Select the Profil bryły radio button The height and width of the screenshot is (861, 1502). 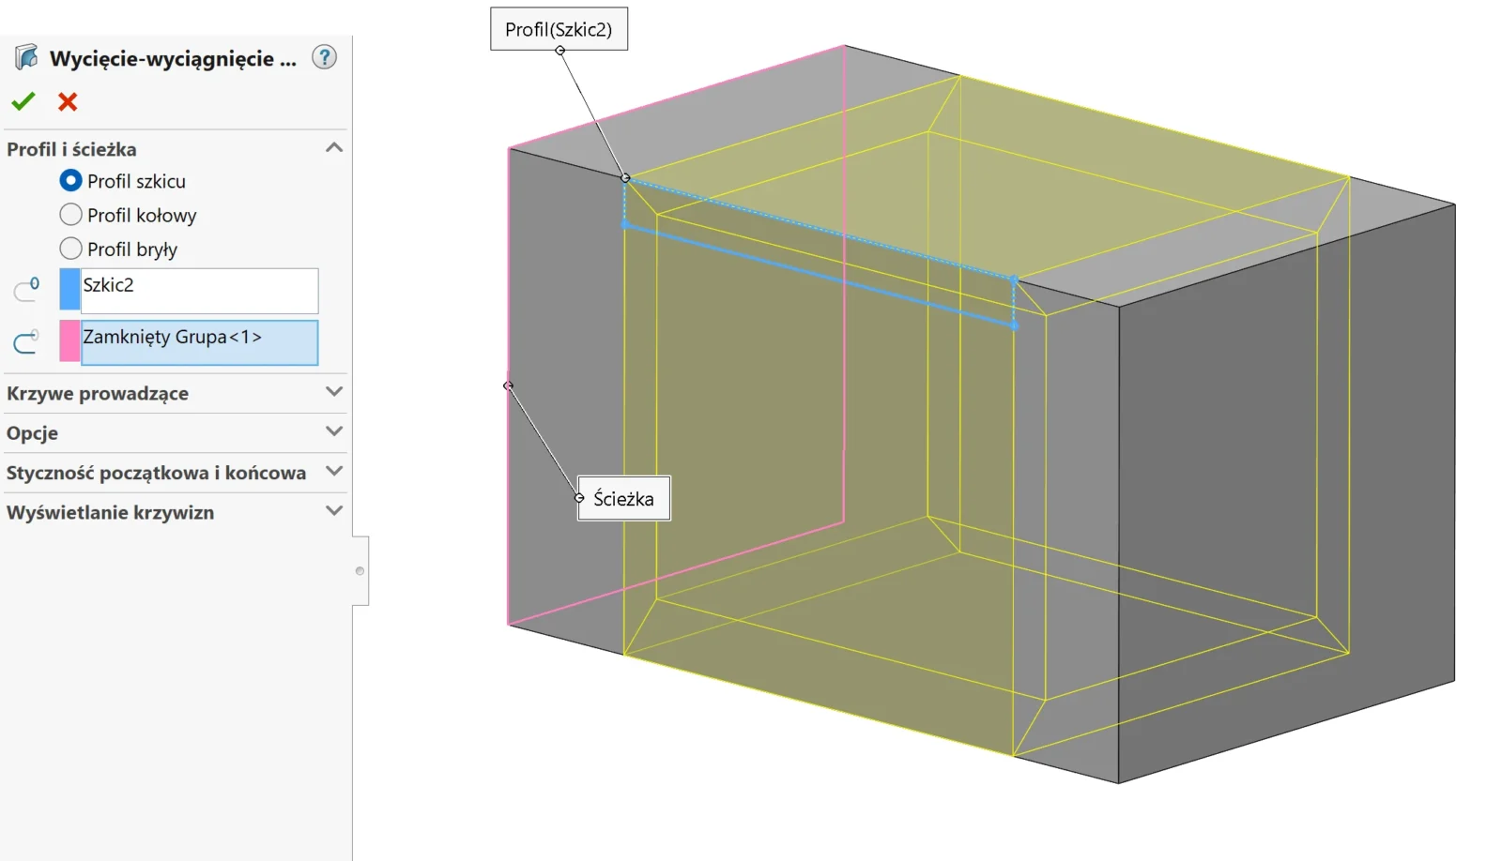(x=70, y=249)
